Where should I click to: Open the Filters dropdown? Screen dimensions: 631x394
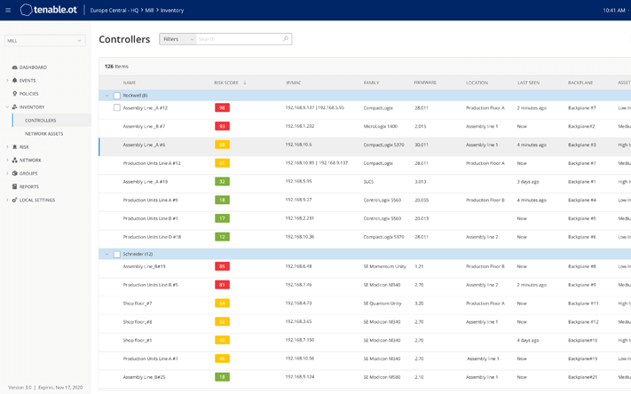(177, 39)
